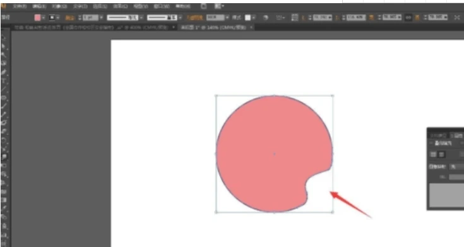Select the Blob Brush tool
464x247 pixels.
tap(4, 123)
